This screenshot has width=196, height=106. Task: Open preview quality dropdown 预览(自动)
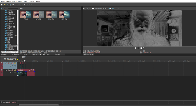[100, 9]
